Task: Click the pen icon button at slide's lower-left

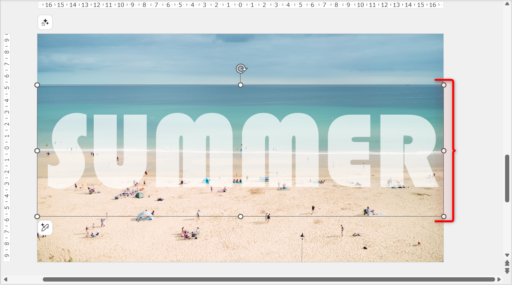Action: click(x=45, y=228)
